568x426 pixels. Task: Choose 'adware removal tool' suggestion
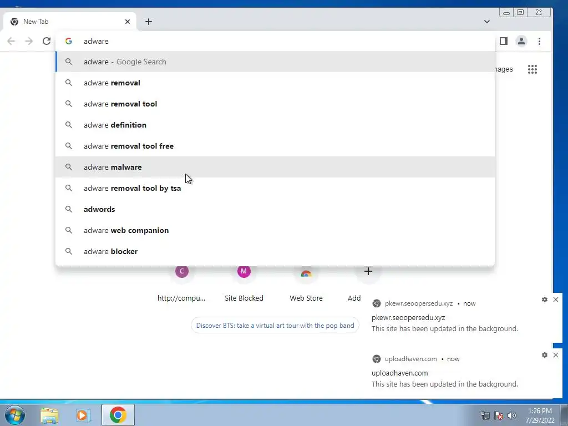click(x=275, y=104)
